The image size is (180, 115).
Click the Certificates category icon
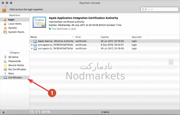pos(5,77)
